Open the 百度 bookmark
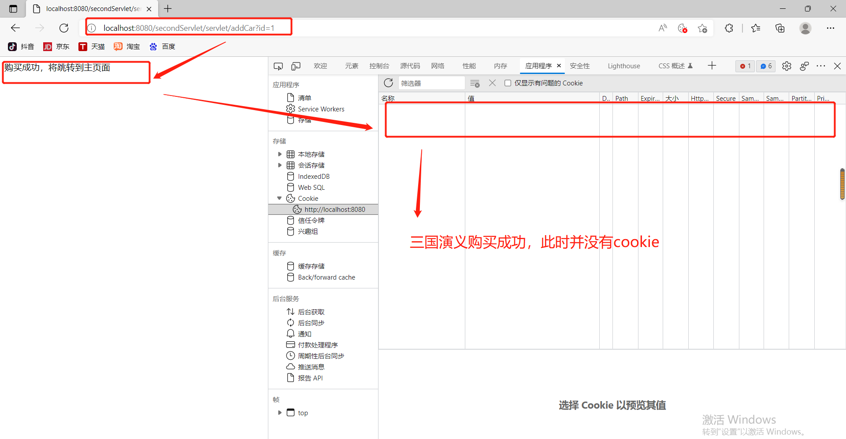The height and width of the screenshot is (439, 846). [162, 47]
